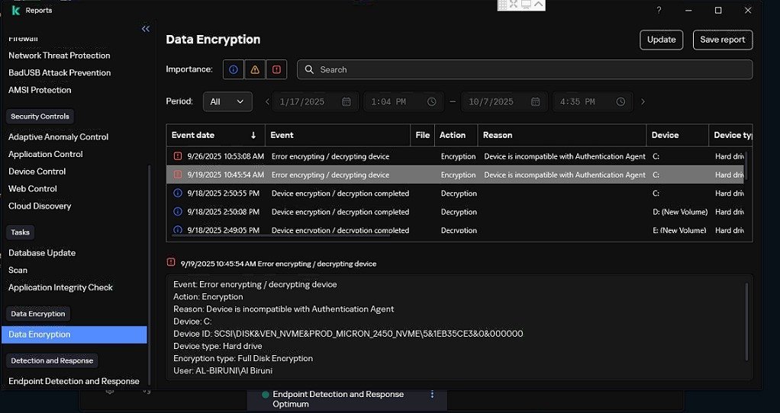Sort by Event date column header
Viewport: 780px width, 413px height.
tap(215, 135)
